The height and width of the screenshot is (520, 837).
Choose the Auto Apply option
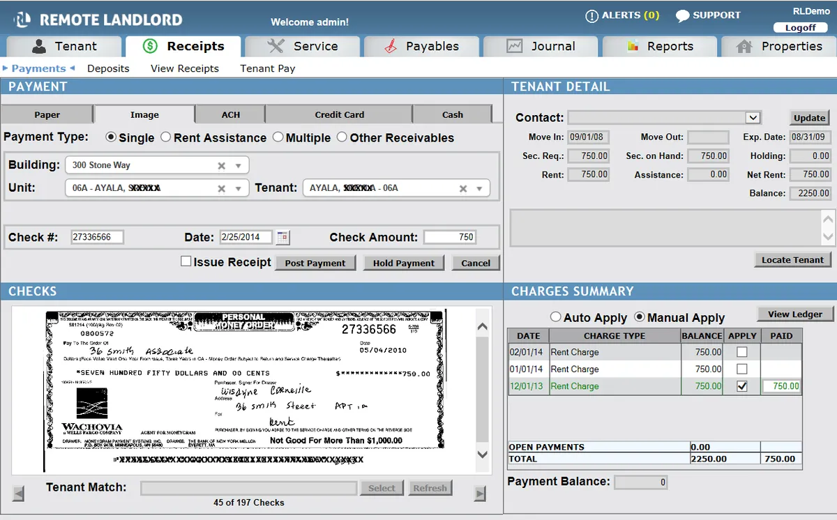pyautogui.click(x=555, y=317)
